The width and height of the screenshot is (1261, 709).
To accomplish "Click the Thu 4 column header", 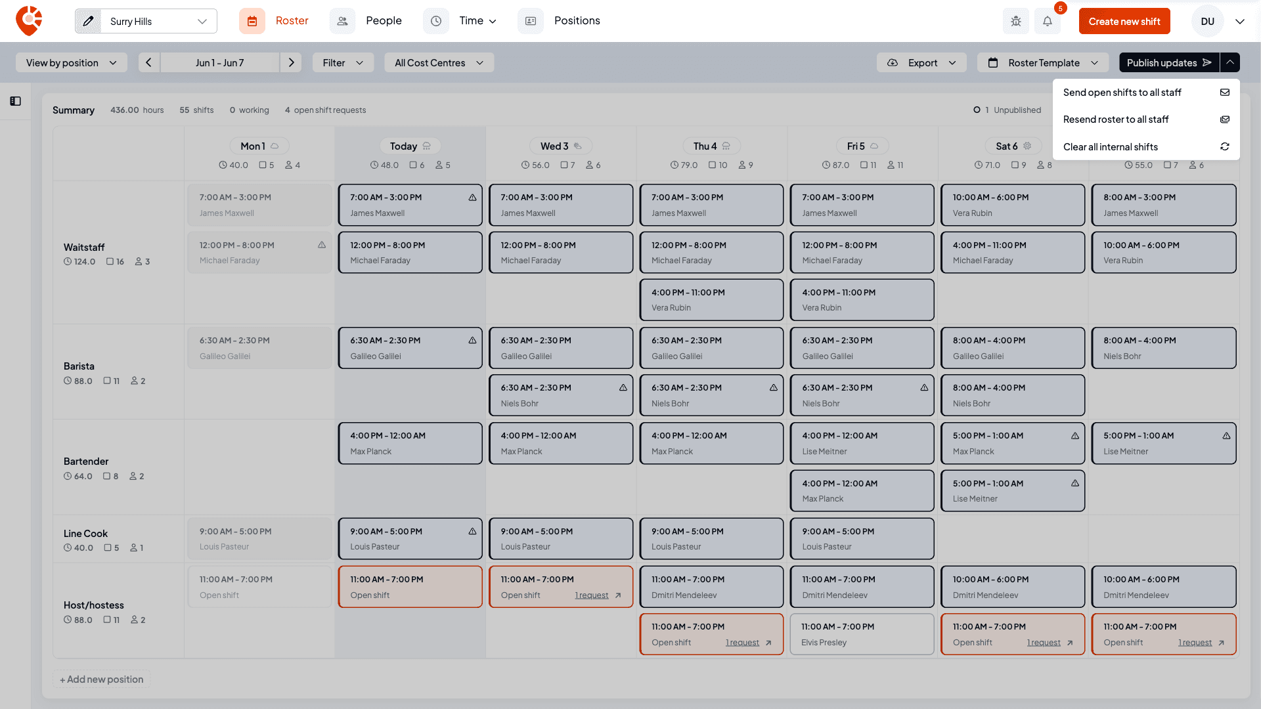I will [x=711, y=146].
